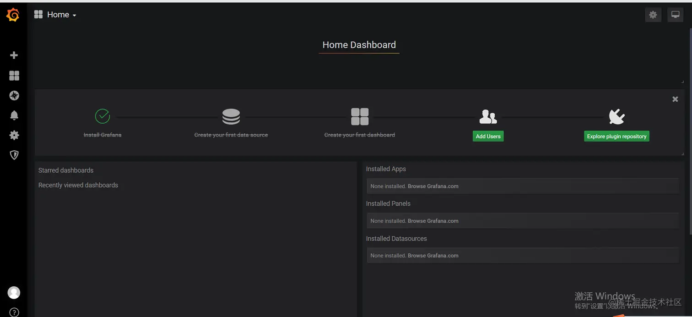Click the Home Dashboard title
The image size is (692, 317).
click(359, 45)
